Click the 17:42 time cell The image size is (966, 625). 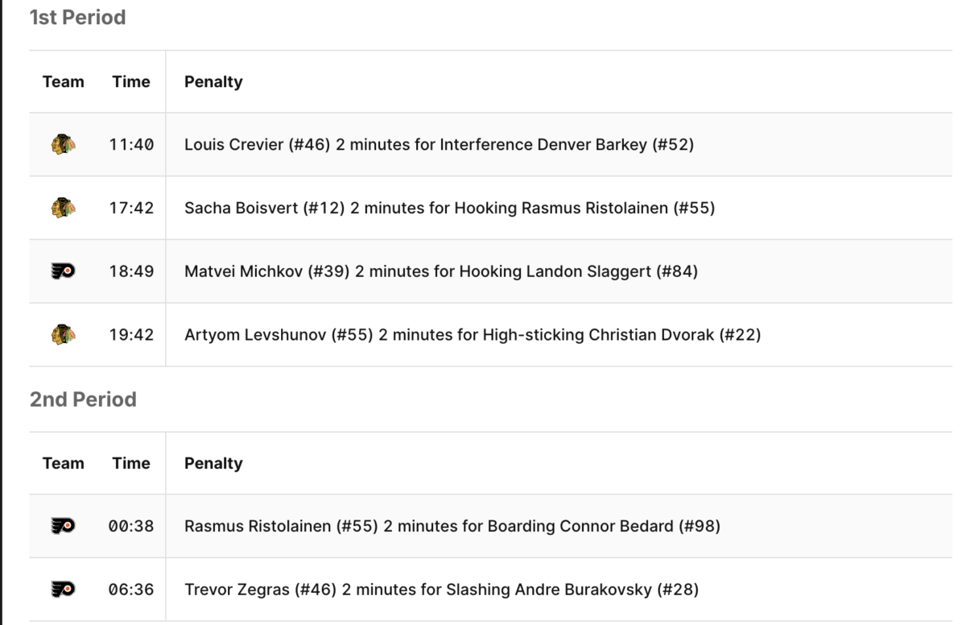[131, 209]
